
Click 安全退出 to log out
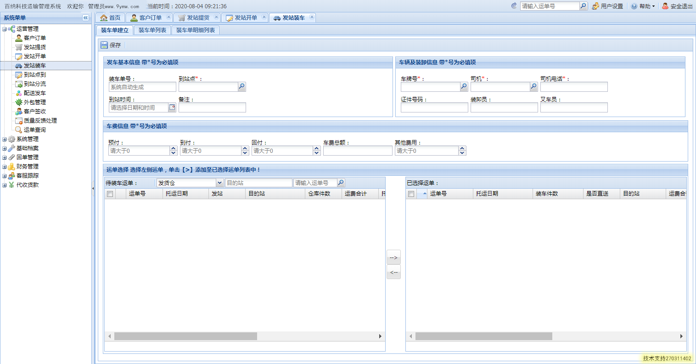(677, 6)
